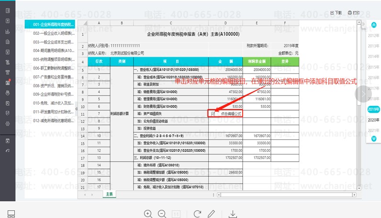Select year 2018年
The image size is (381, 218).
click(x=373, y=99)
